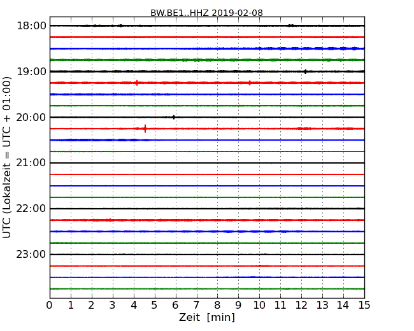The width and height of the screenshot is (414, 331).
Task: Click x-axis tick label 10
Action: pyautogui.click(x=259, y=305)
